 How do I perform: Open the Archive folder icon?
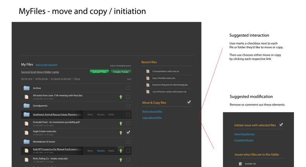click(27, 88)
